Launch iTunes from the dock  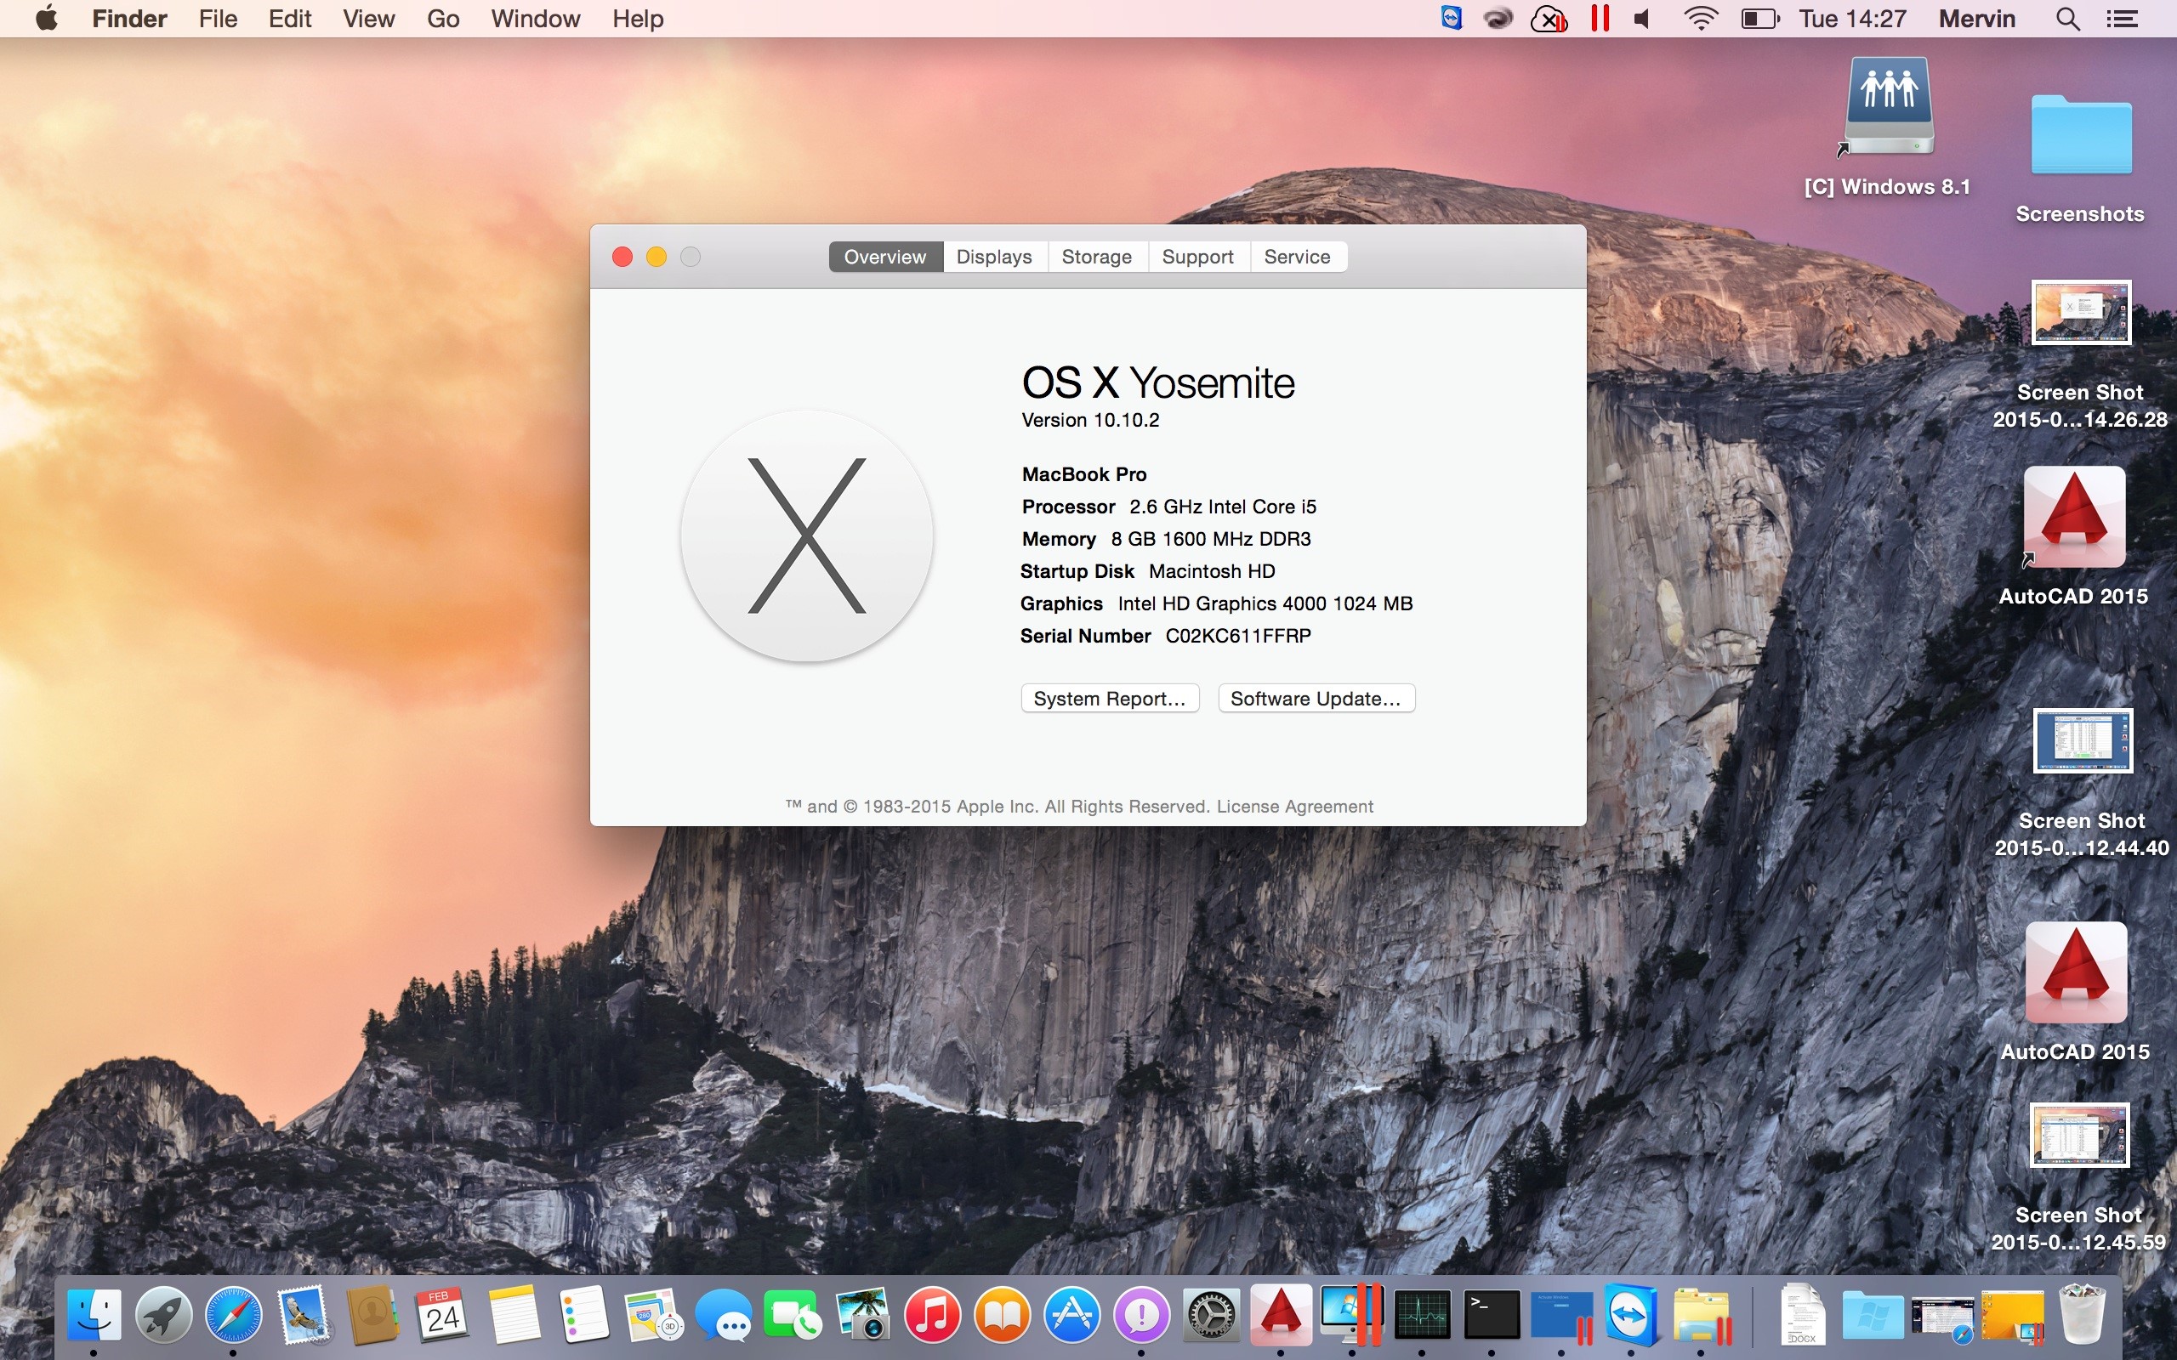[x=932, y=1315]
